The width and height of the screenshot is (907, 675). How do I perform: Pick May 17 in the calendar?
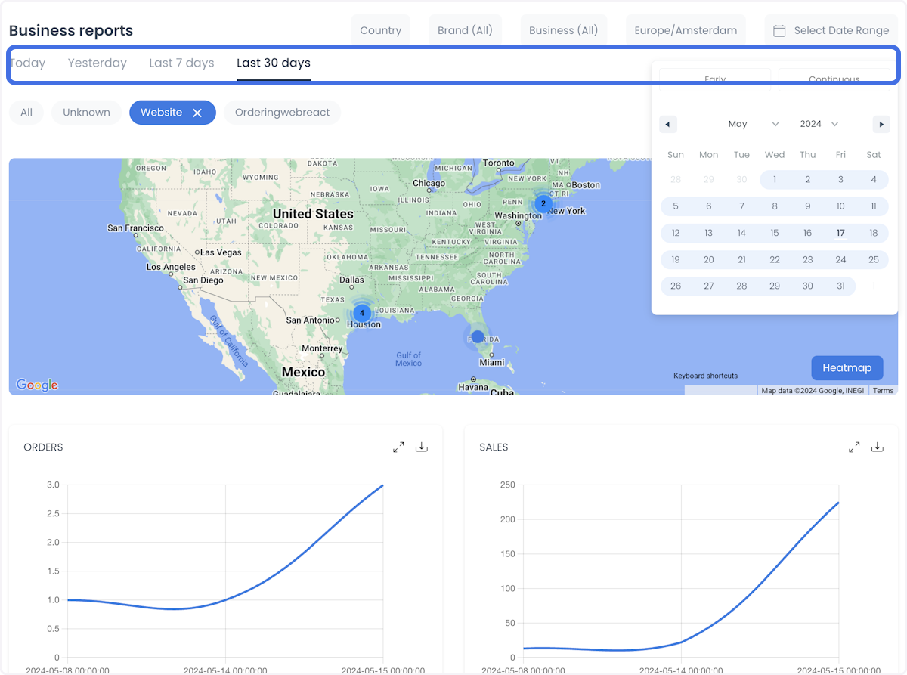click(x=840, y=233)
